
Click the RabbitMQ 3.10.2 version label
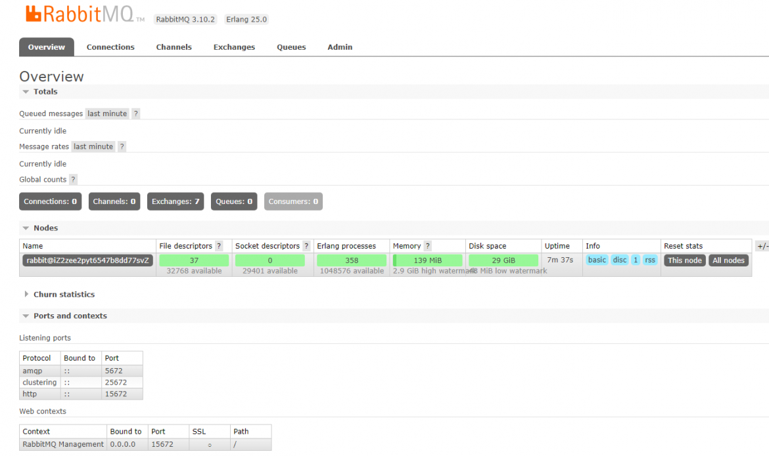pyautogui.click(x=185, y=19)
